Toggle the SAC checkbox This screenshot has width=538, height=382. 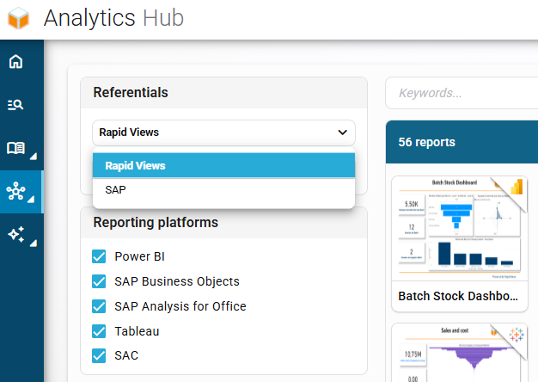coord(99,356)
